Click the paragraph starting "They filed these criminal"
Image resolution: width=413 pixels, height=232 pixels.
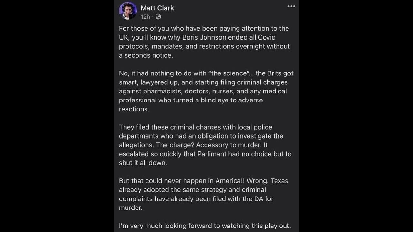205,145
